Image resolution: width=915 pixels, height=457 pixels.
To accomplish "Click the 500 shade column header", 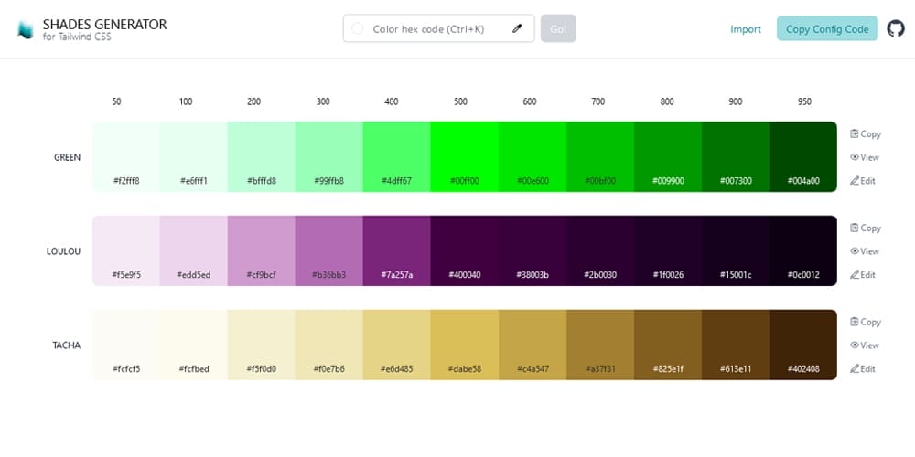I will 460,101.
